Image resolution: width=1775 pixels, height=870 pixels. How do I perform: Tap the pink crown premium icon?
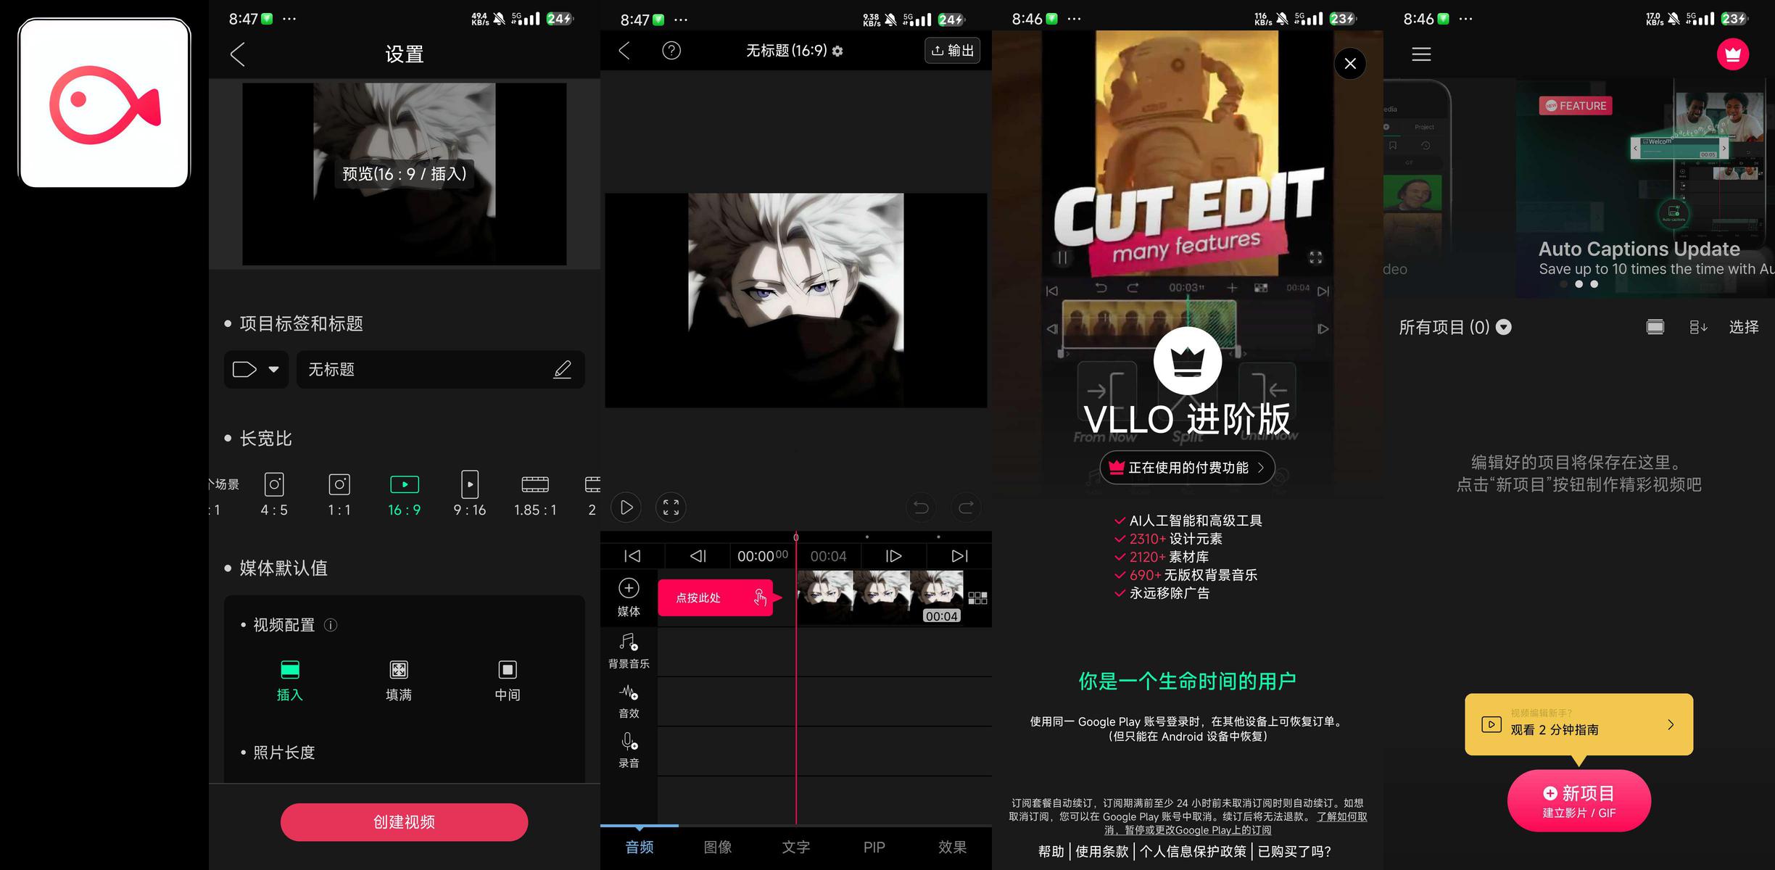click(1733, 54)
